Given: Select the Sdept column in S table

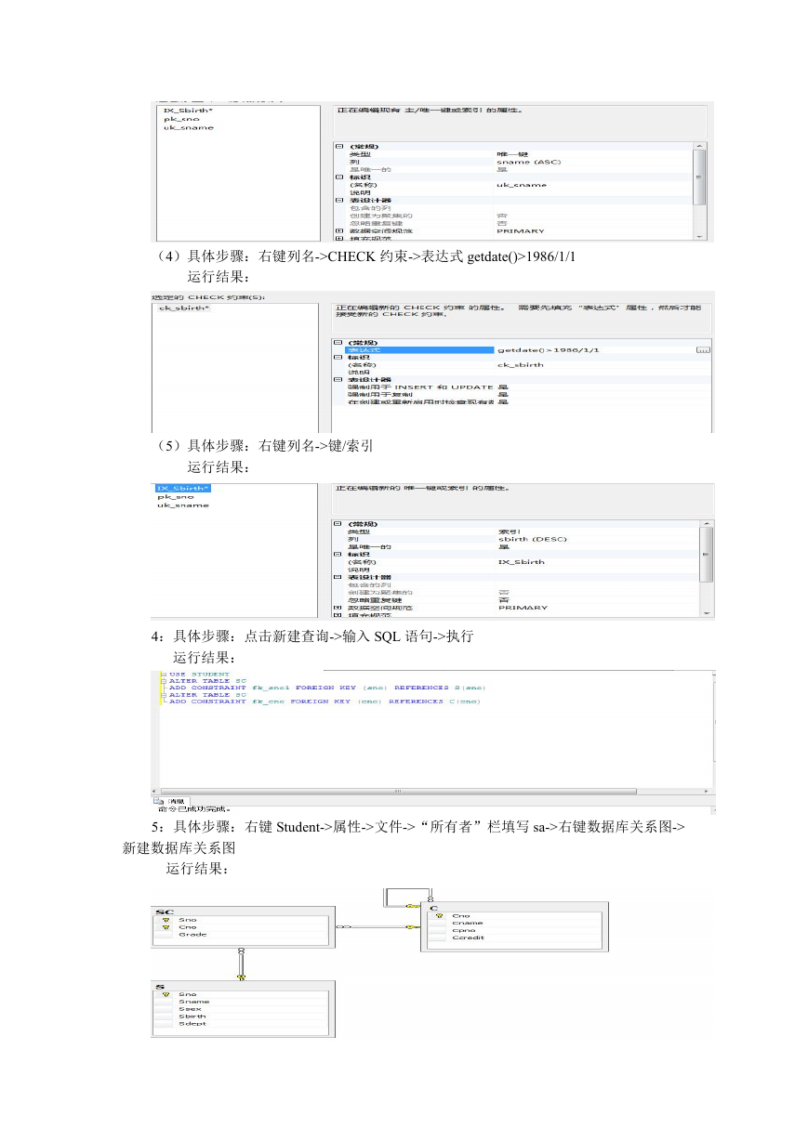Looking at the screenshot, I should pyautogui.click(x=192, y=1024).
